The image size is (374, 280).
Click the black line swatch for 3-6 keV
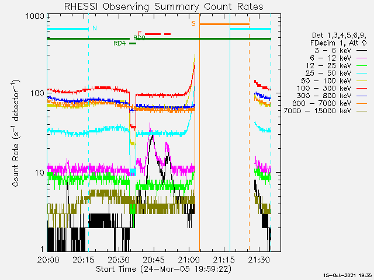coord(362,51)
